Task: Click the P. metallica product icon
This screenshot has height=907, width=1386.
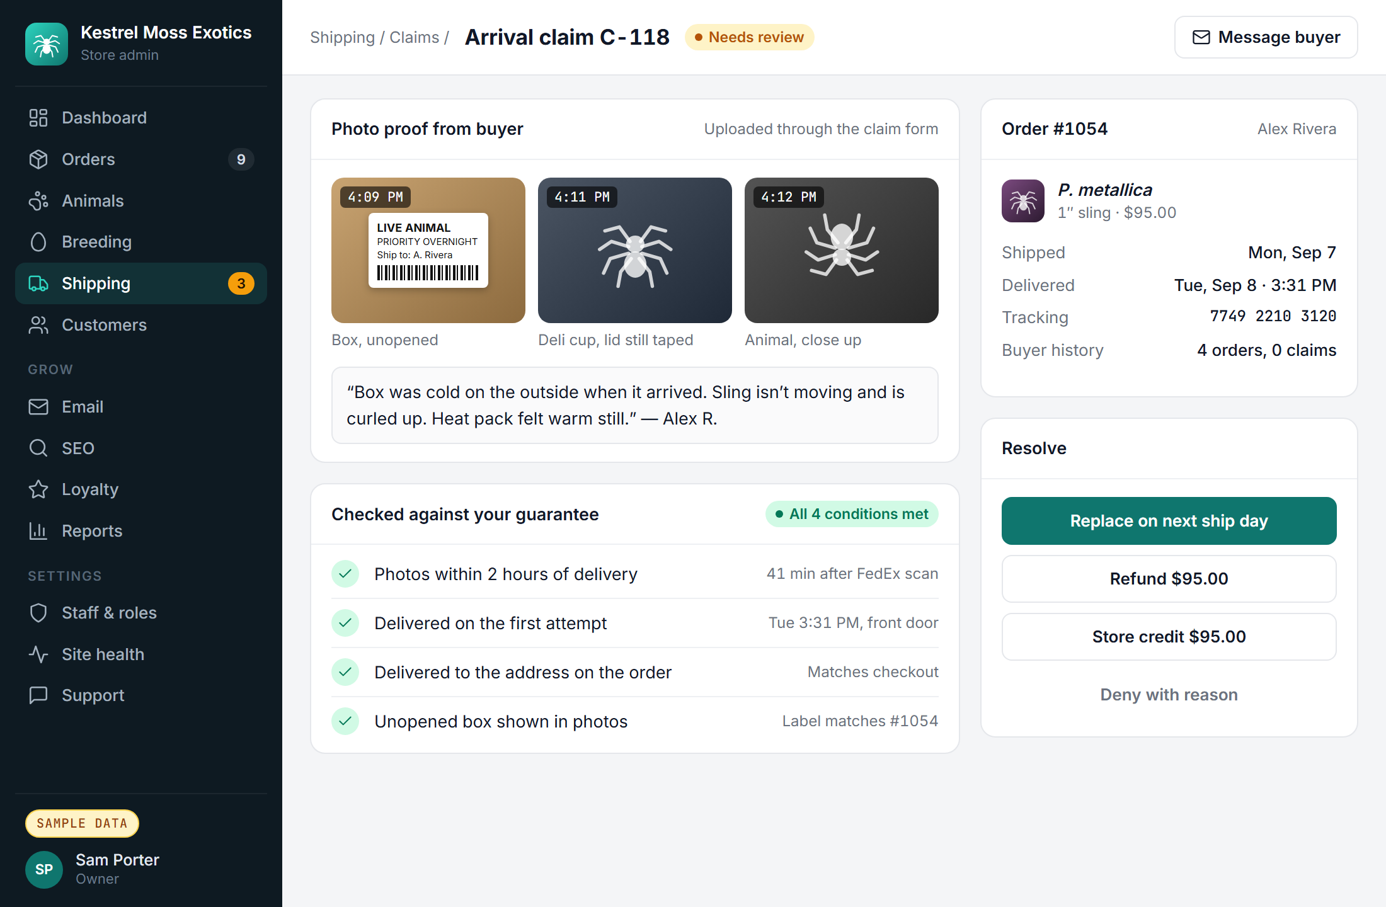Action: (x=1023, y=201)
